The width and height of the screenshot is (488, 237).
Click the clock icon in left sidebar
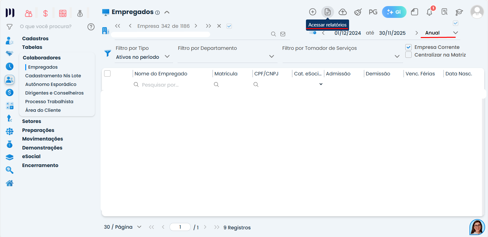coord(10,66)
